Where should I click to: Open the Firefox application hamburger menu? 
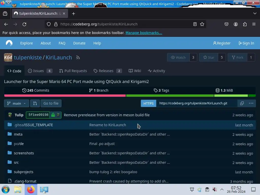pos(254,24)
